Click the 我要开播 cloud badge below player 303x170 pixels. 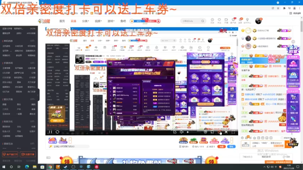52,140
